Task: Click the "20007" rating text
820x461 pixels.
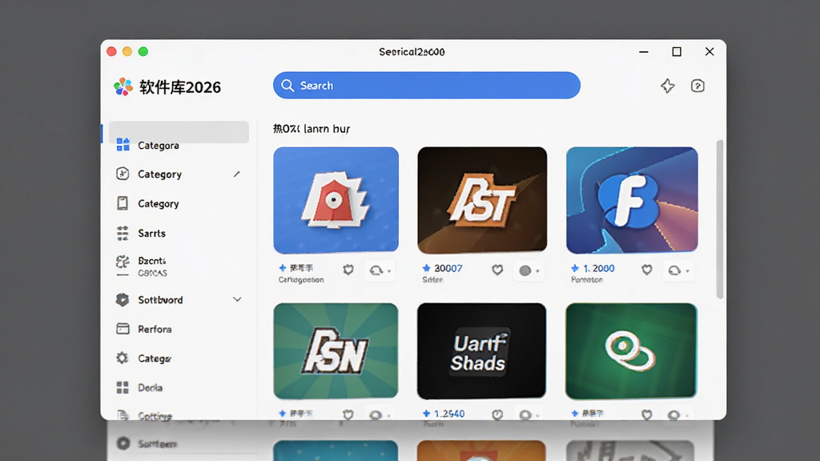Action: 448,268
